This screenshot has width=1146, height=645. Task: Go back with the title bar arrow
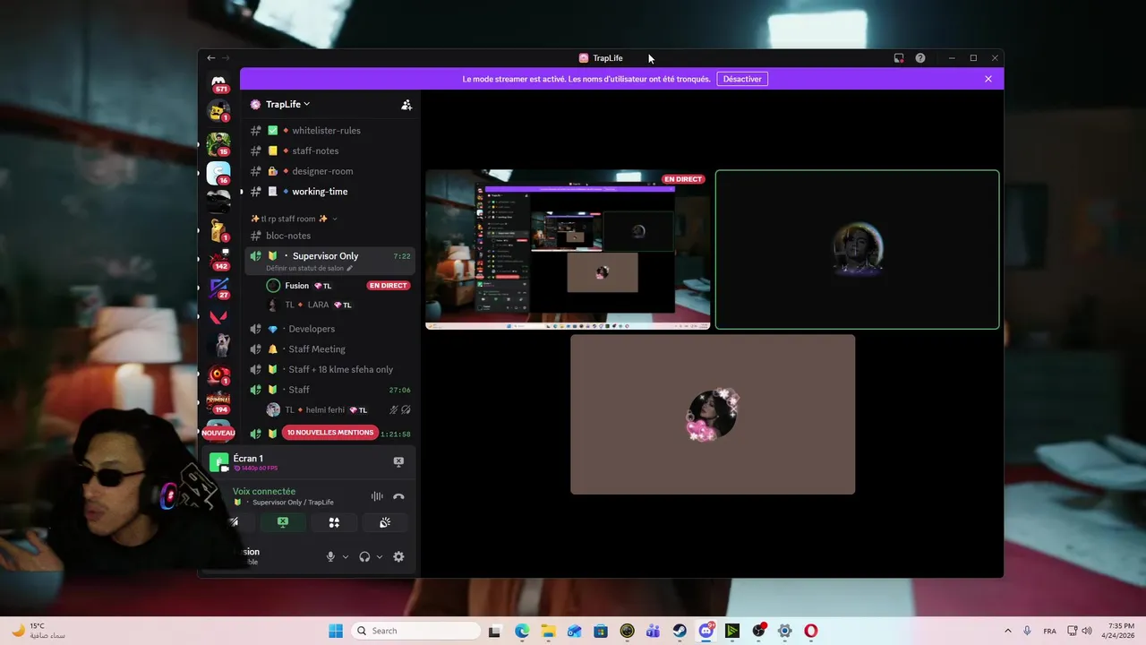pos(211,58)
